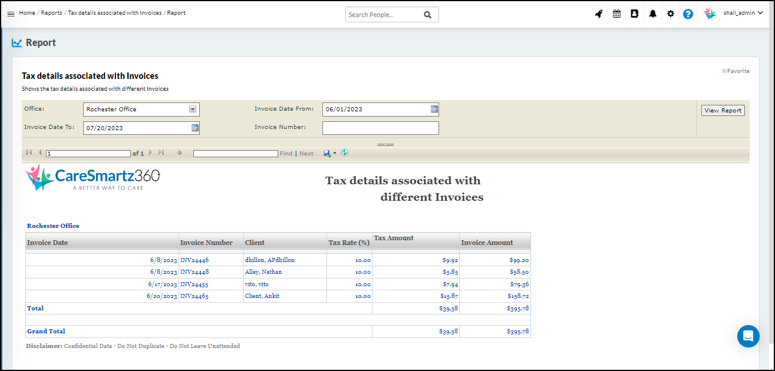Click the Invoice Number input field
Screen dimensions: 775x371
coord(380,128)
